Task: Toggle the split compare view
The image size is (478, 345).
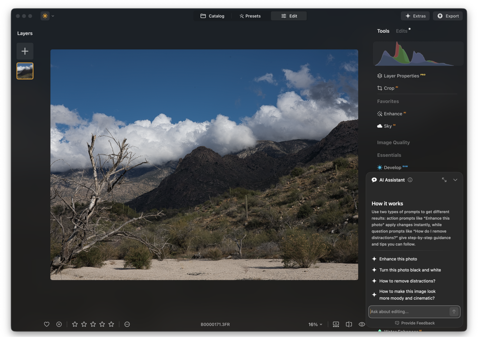Action: click(349, 324)
